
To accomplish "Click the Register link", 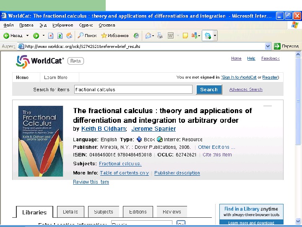I will [x=270, y=77].
